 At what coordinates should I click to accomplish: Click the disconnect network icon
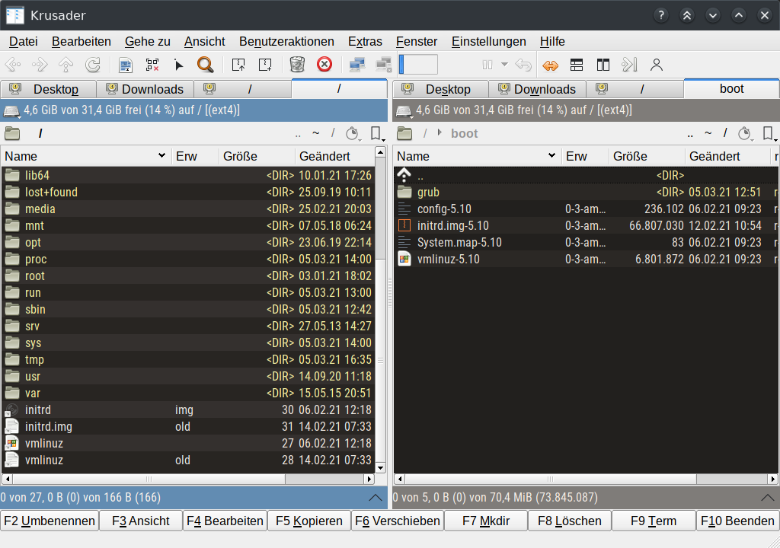[x=384, y=65]
